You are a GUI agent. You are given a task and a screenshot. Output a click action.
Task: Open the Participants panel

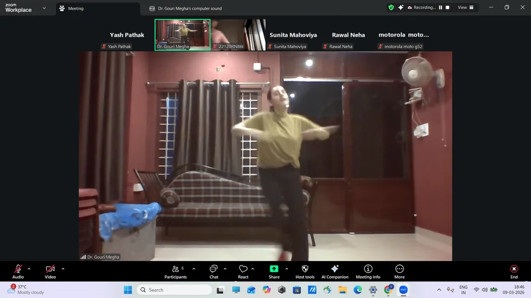[175, 271]
